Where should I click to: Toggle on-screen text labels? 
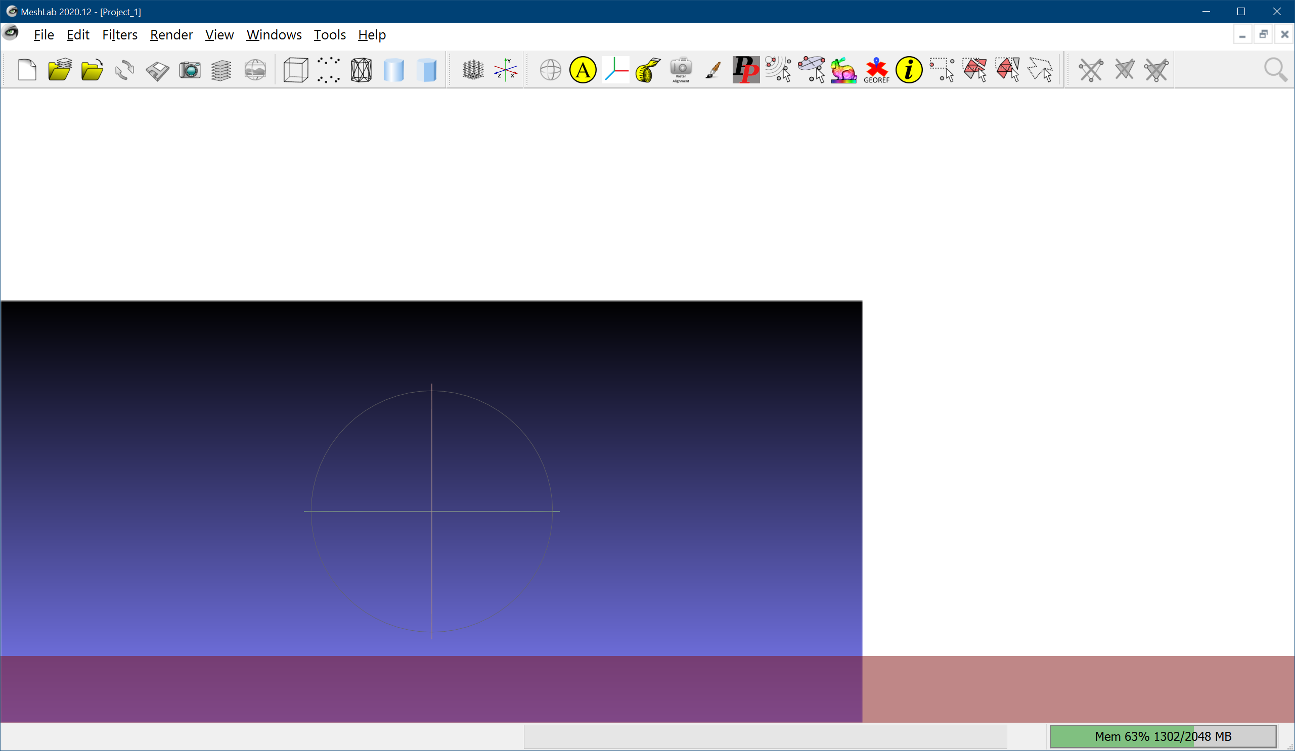(582, 69)
